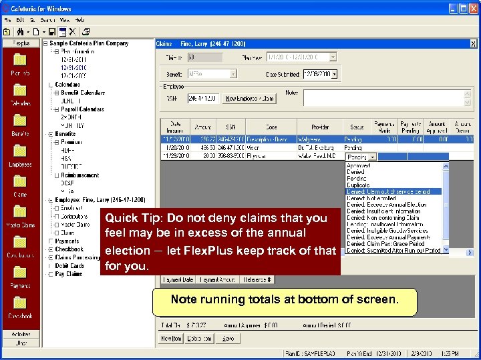
Task: Select Approved in the status list
Action: coord(393,165)
